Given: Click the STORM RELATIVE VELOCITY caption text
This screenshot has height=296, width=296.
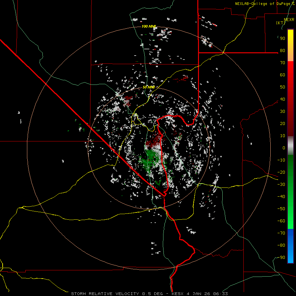Looking at the screenshot, I should pos(106,294).
